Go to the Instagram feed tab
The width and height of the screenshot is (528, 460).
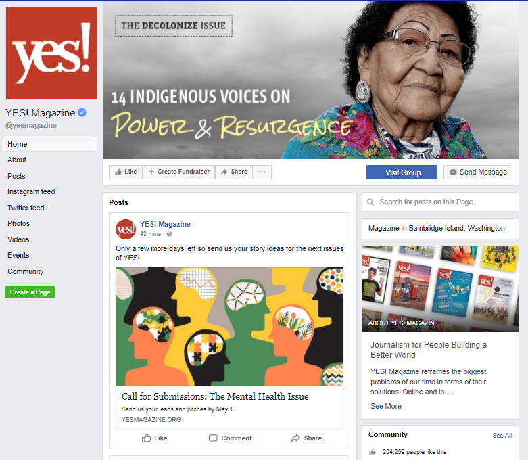31,191
